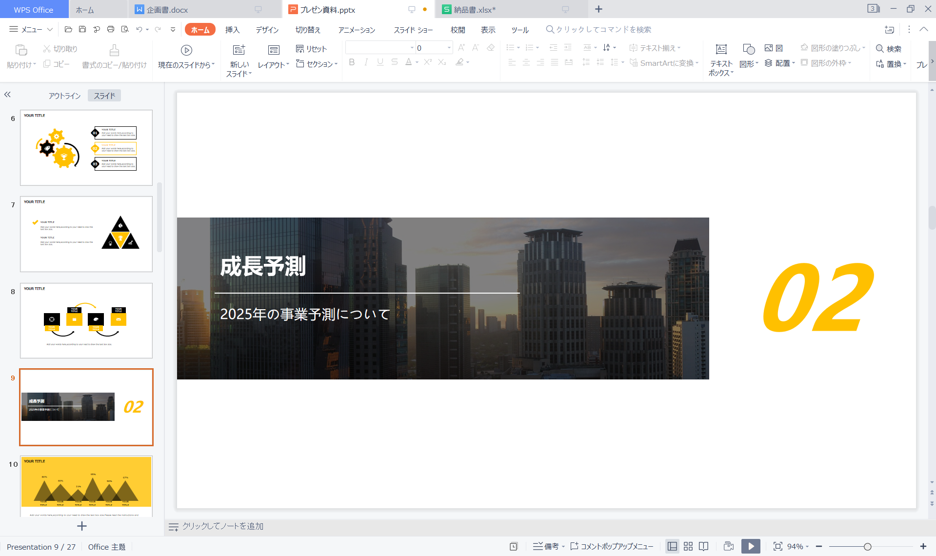Toggle italic formatting

(366, 62)
